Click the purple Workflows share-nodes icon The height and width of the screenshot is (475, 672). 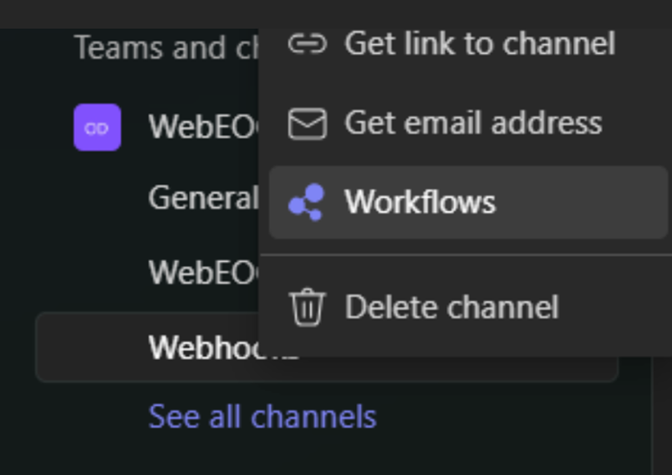coord(307,202)
